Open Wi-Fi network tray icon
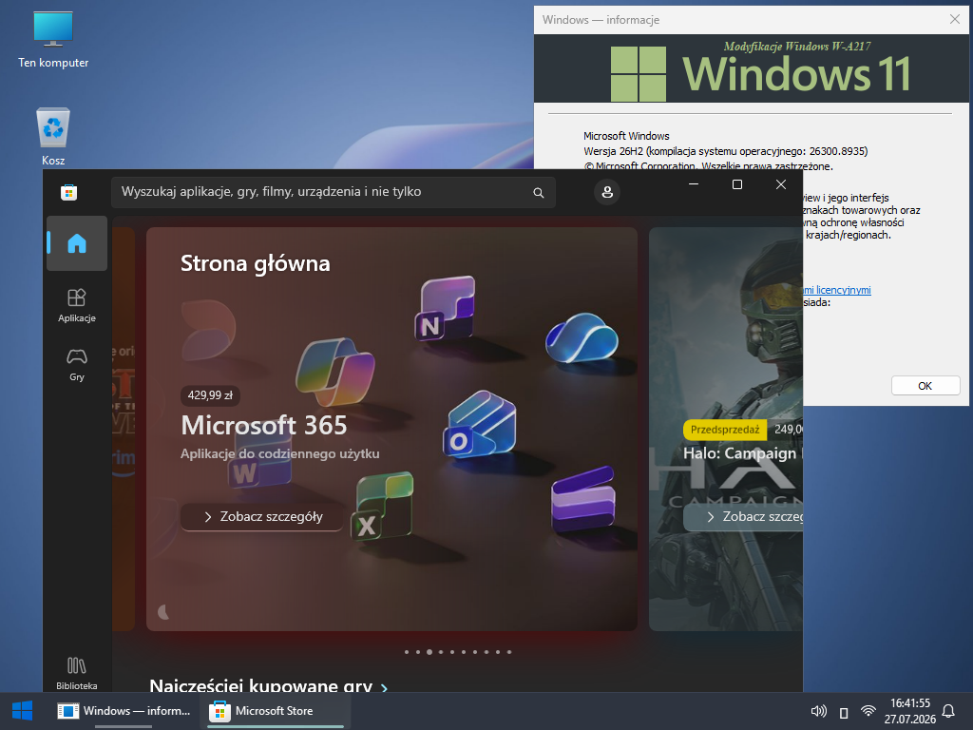This screenshot has width=973, height=730. click(x=868, y=711)
